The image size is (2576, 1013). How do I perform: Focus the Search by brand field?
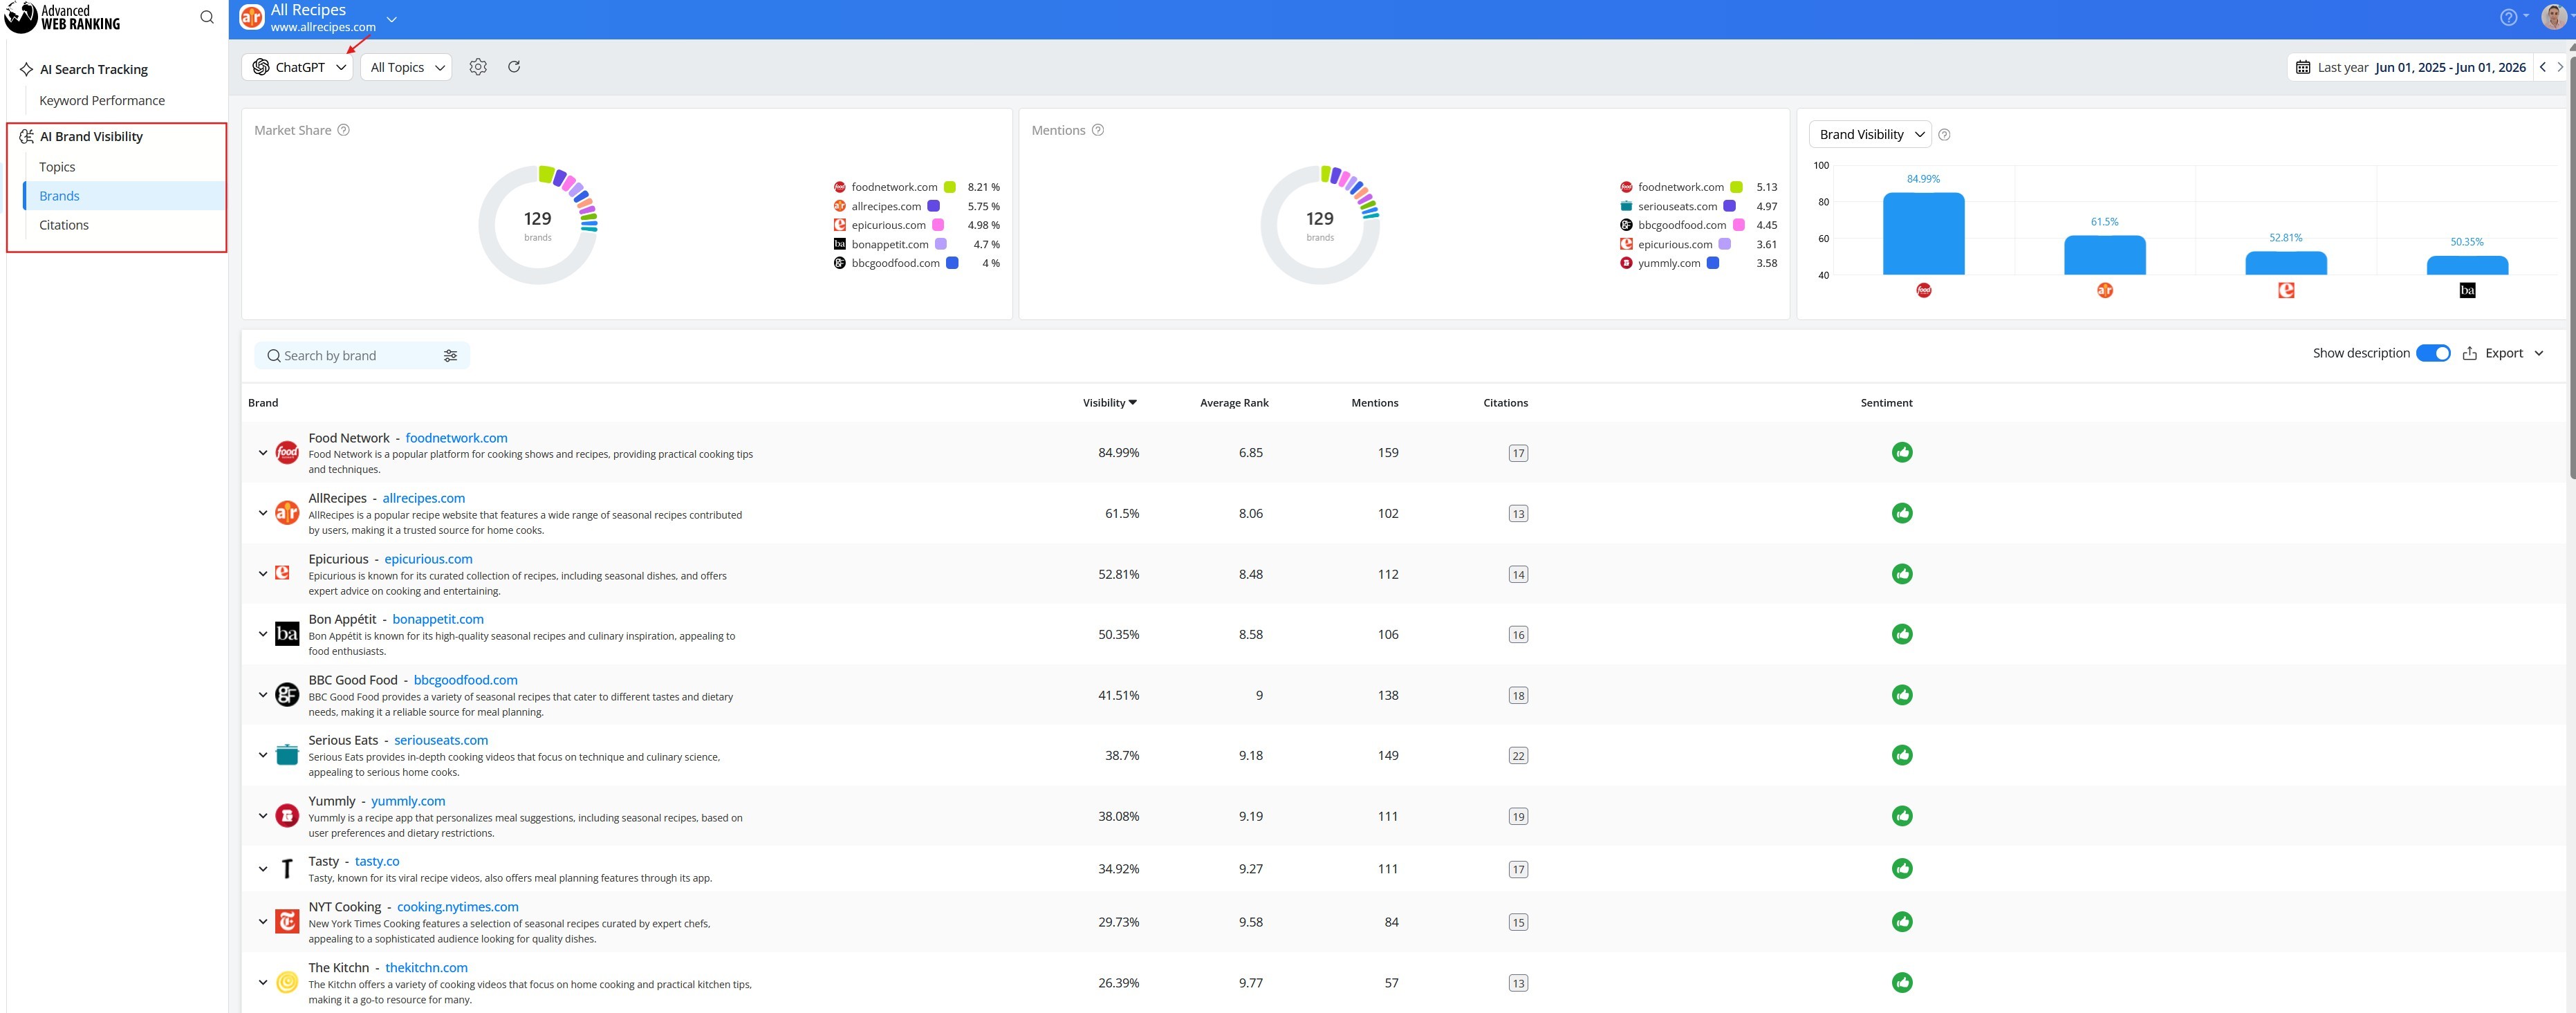[362, 356]
